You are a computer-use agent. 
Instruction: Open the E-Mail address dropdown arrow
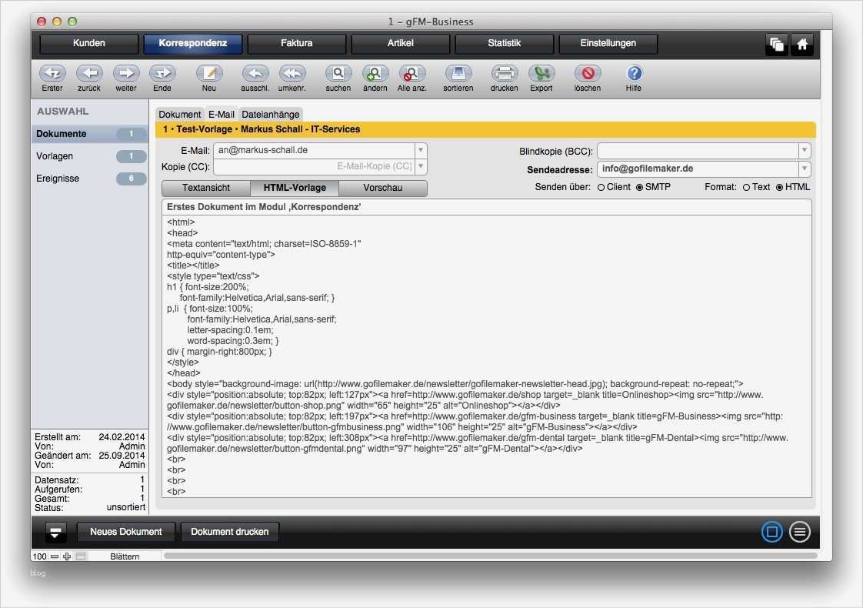pyautogui.click(x=421, y=150)
